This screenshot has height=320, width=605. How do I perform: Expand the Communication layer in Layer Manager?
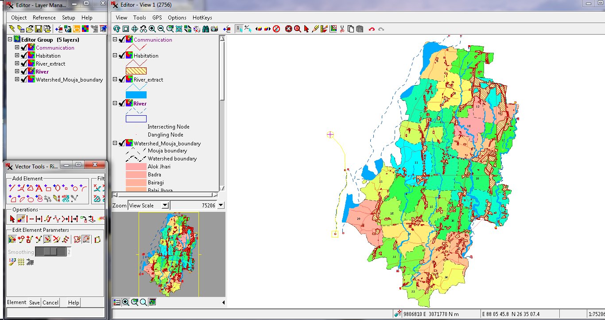(x=17, y=48)
